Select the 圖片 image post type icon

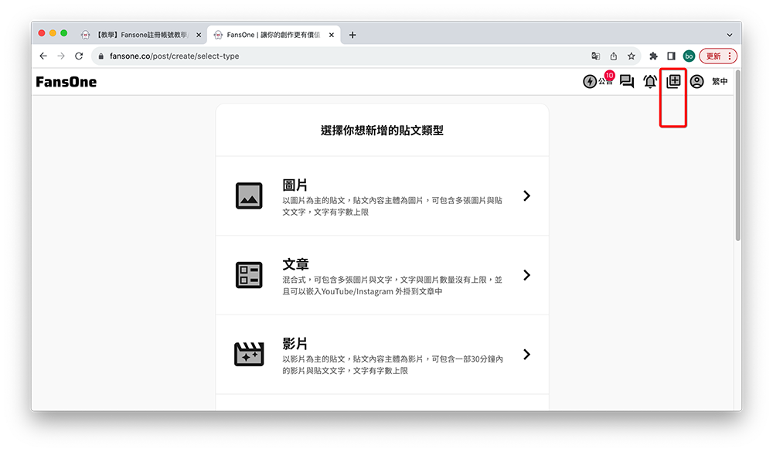249,195
